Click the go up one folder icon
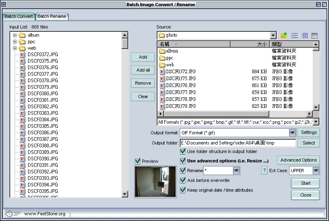This screenshot has height=221, width=329. click(284, 36)
